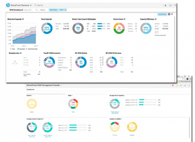The width and height of the screenshot is (195, 142).
Task: Click the 32 Serious service score donut
Action: (x=119, y=28)
